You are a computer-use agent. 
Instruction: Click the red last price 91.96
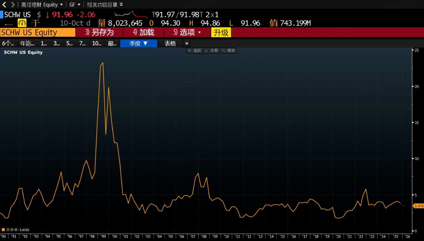tap(62, 15)
